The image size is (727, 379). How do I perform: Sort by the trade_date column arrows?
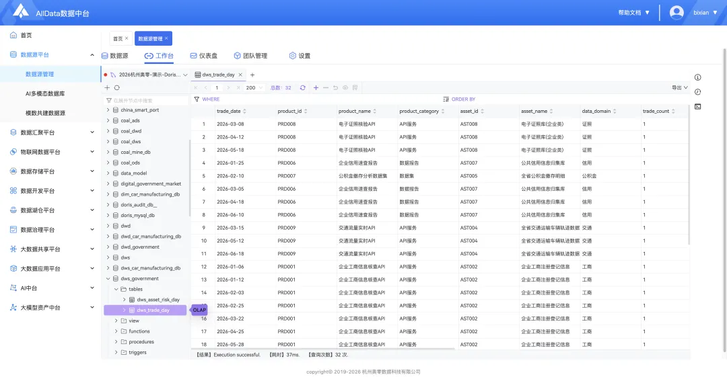[x=244, y=112]
